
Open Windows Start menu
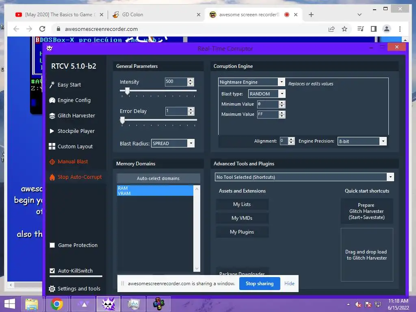click(x=10, y=304)
